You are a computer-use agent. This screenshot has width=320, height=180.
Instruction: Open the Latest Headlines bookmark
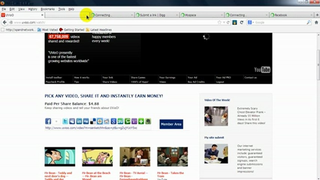(x=99, y=30)
